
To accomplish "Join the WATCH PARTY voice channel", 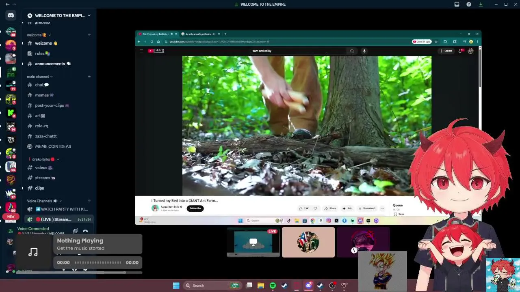I will coord(59,209).
